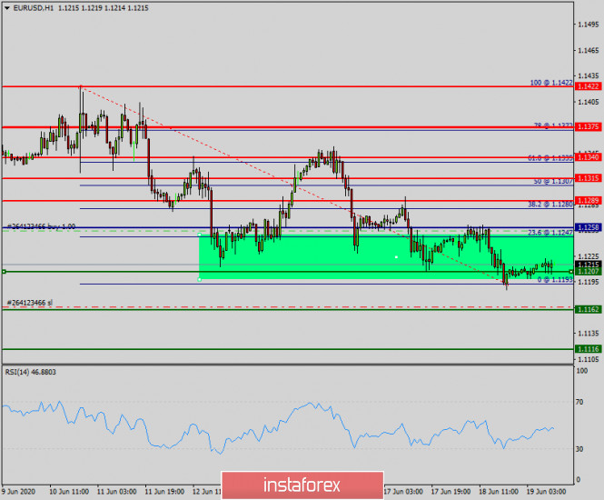The image size is (604, 500).
Task: Select the right handle of the 1.1207 line
Action: [571, 272]
